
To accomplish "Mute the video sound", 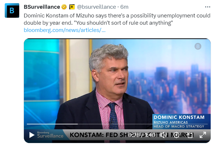I will pos(163,135).
